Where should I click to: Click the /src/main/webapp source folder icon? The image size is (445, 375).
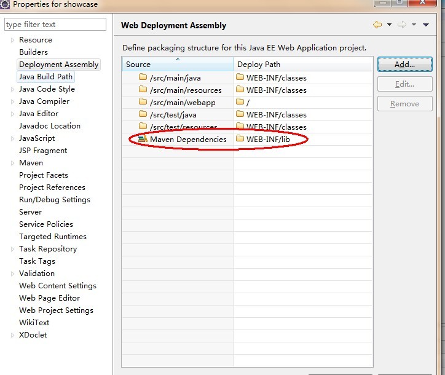click(143, 102)
